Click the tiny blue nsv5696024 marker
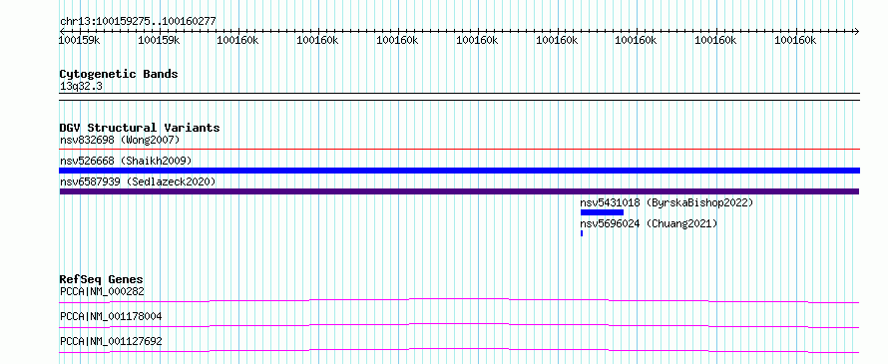Viewport: 888px width, 364px height. (x=582, y=233)
